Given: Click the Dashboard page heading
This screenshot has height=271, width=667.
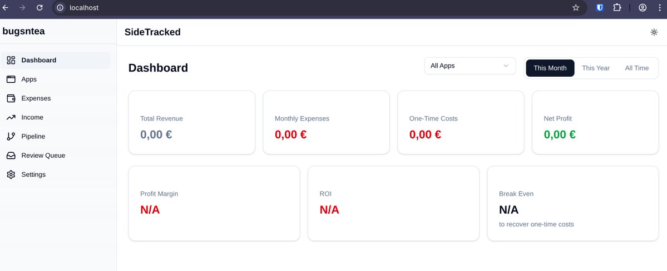Looking at the screenshot, I should click(x=158, y=68).
